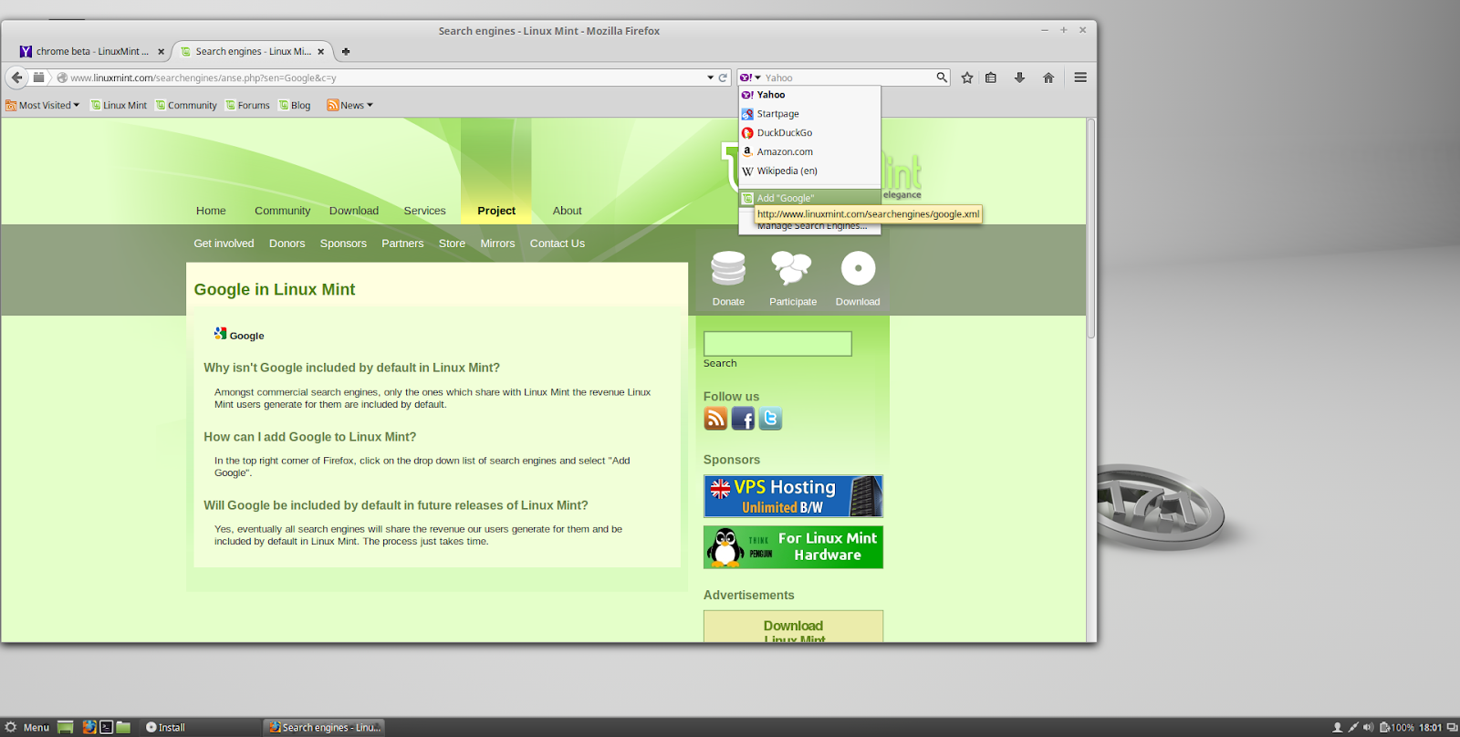Click the volume icon in system tray
Screen dimensions: 1460x737
click(x=1368, y=727)
